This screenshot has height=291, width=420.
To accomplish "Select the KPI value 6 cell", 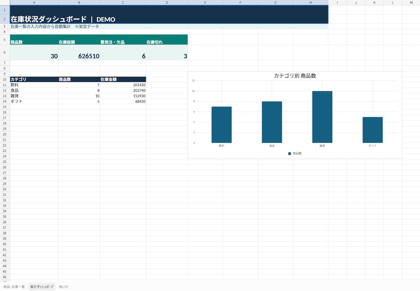I will coord(123,52).
